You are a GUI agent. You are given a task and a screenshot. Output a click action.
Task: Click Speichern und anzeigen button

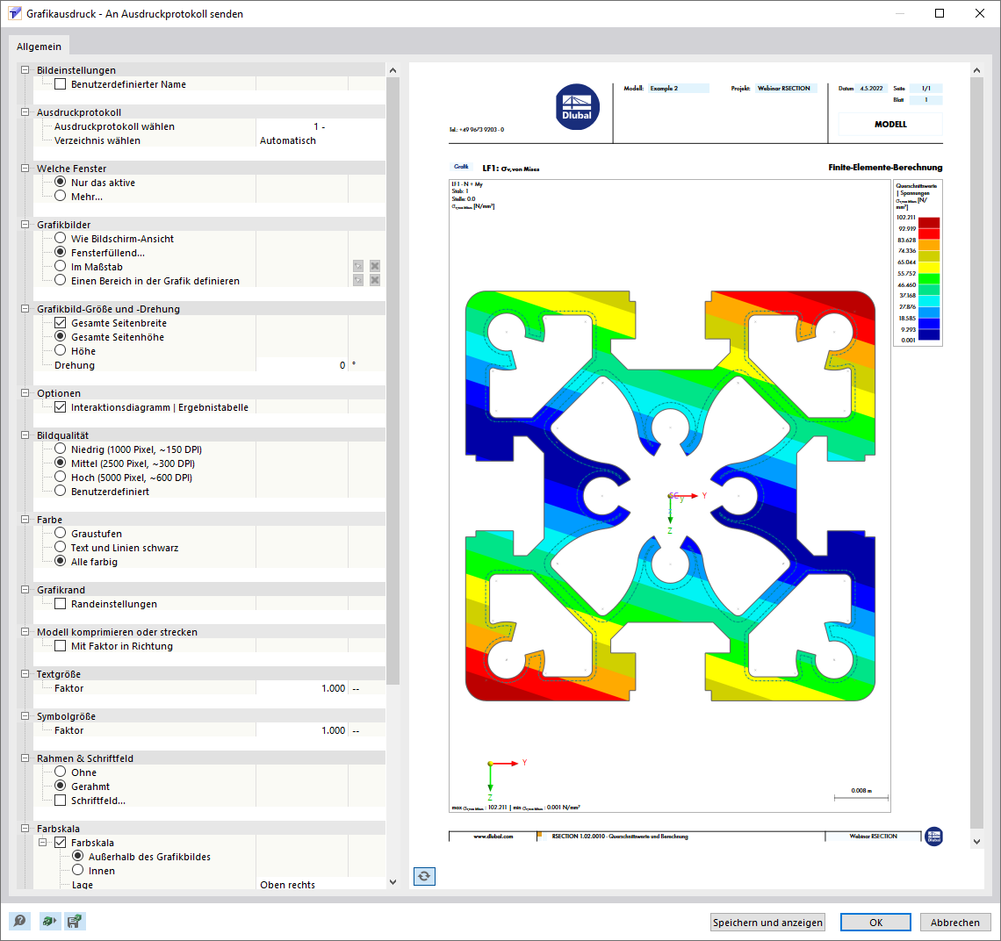pos(767,922)
